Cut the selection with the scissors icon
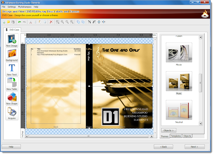This screenshot has width=214, height=155. 31,22
